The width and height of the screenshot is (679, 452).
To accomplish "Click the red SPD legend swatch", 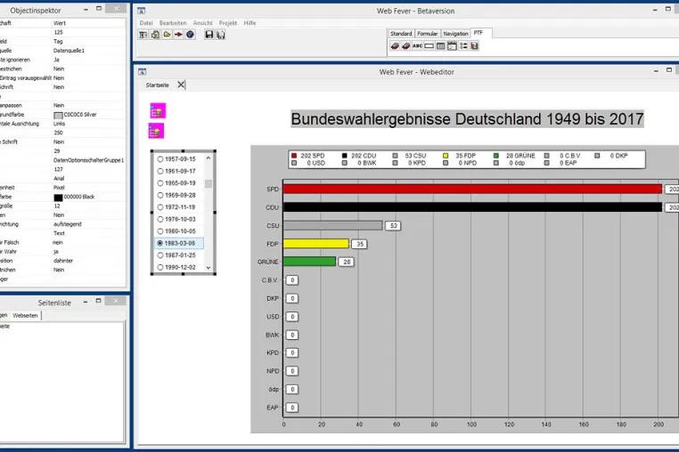I will click(x=294, y=156).
